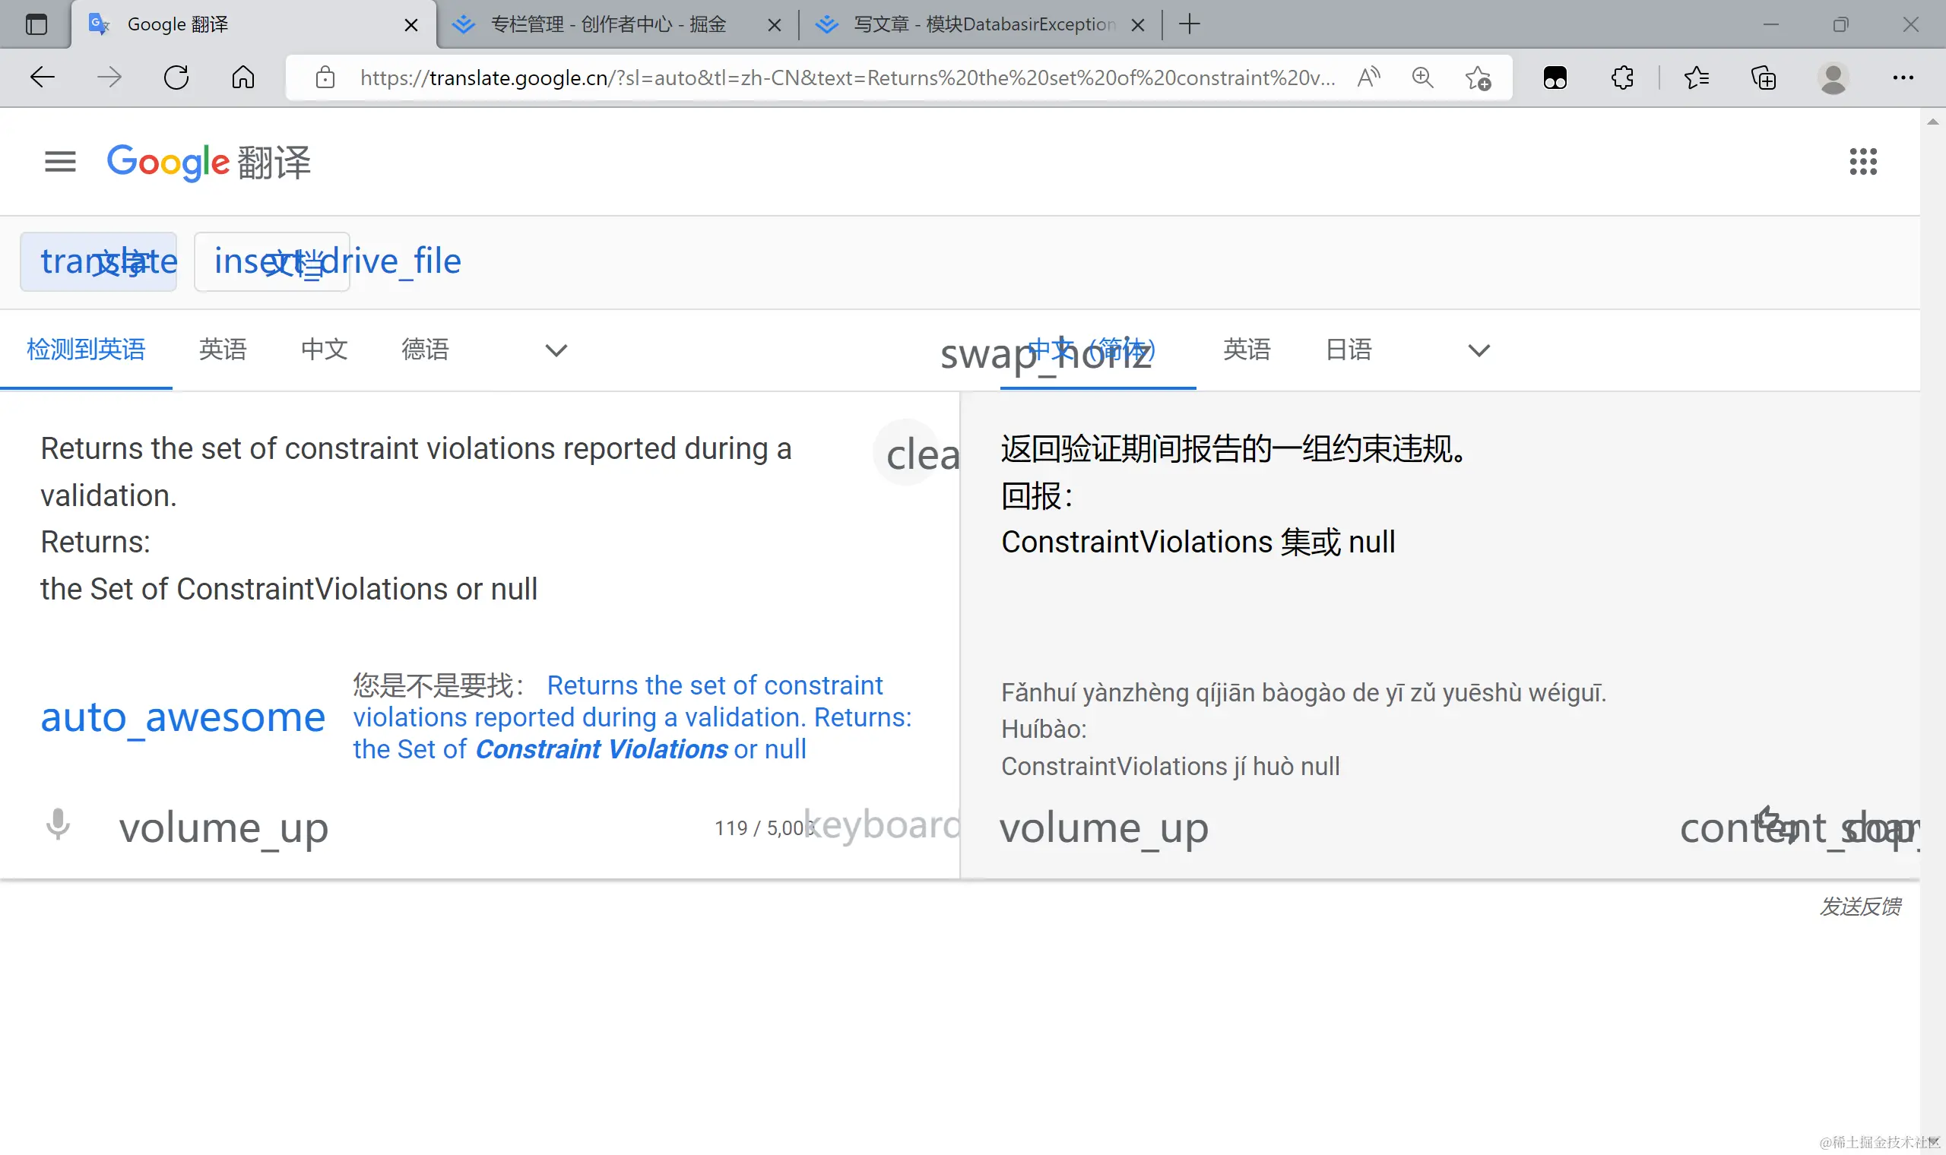
Task: Select the text translate mode button
Action: click(x=99, y=261)
